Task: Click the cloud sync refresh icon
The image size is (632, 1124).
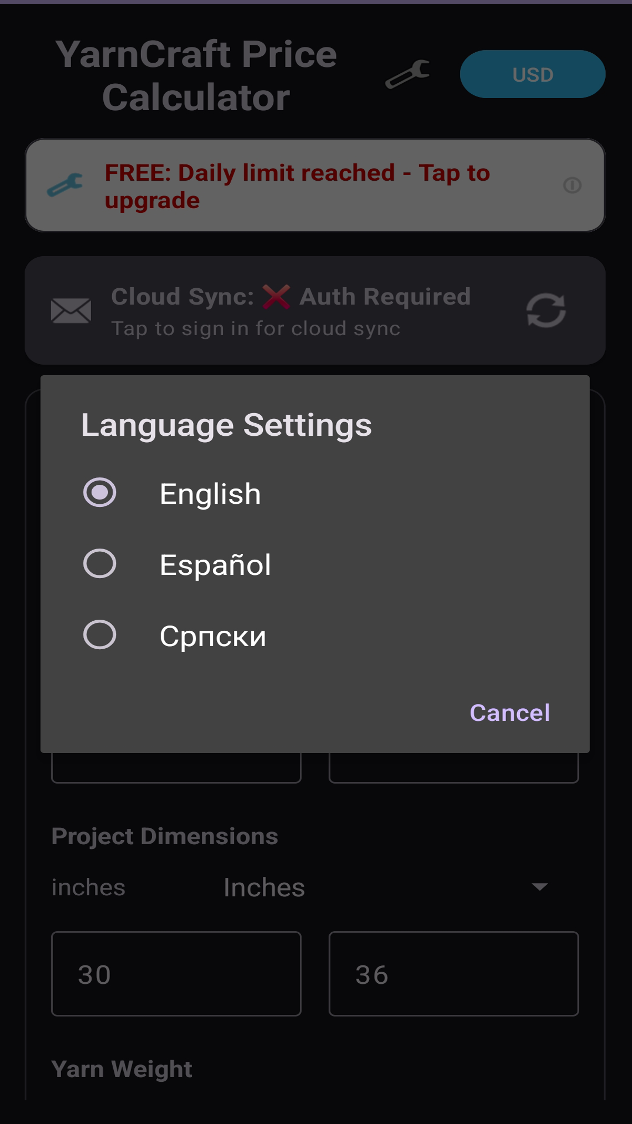Action: (546, 310)
